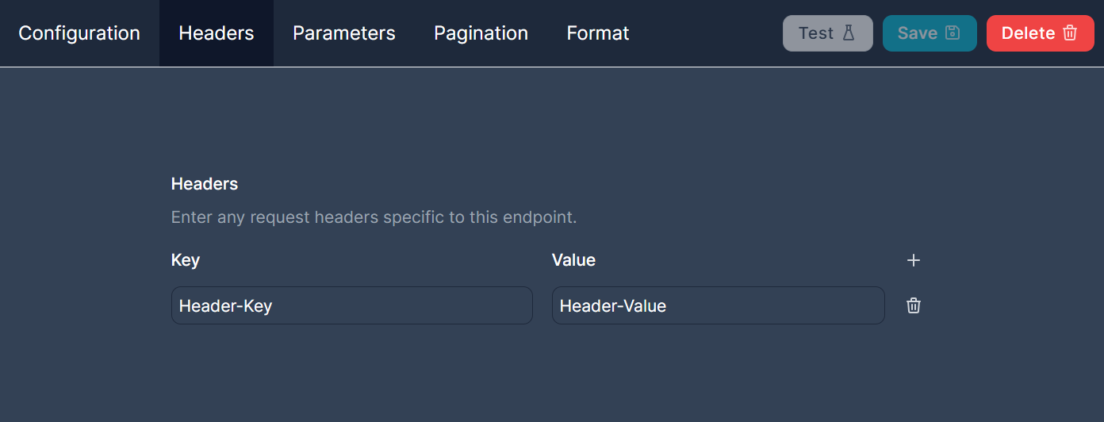Viewport: 1104px width, 422px height.
Task: Switch to the Parameters tab
Action: [344, 33]
